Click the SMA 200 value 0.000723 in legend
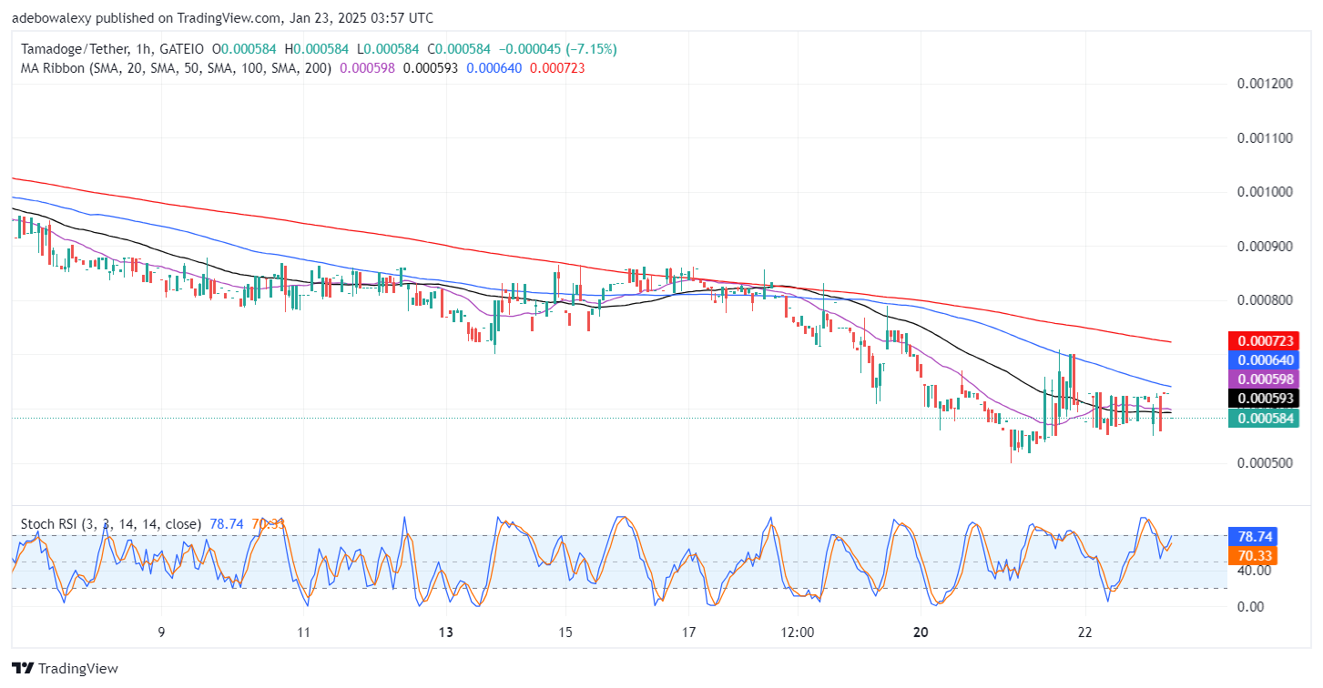Screen dimensions: 1323x688 tap(557, 68)
